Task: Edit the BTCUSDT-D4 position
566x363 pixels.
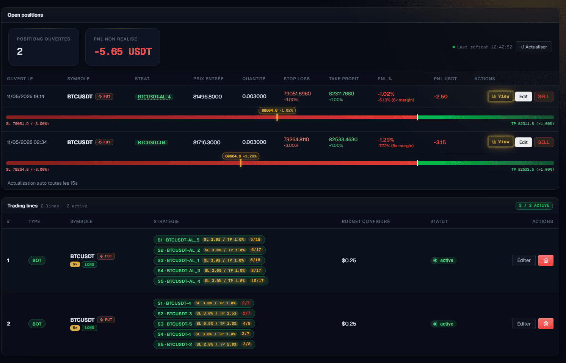Action: coord(523,142)
